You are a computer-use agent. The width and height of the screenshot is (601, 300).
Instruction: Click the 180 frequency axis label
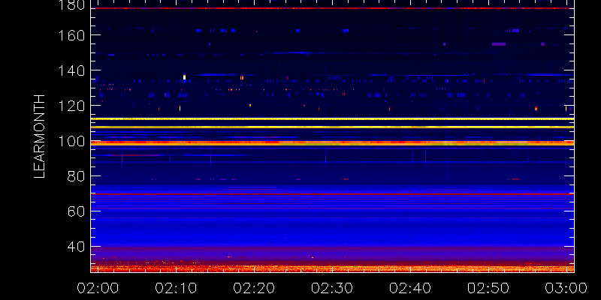(71, 5)
